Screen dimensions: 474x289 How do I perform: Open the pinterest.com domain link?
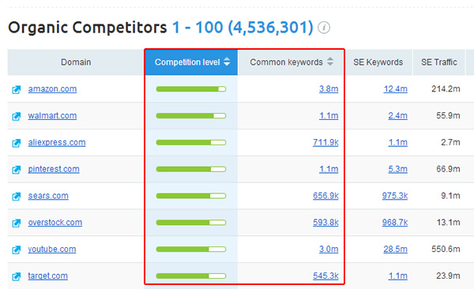point(54,169)
